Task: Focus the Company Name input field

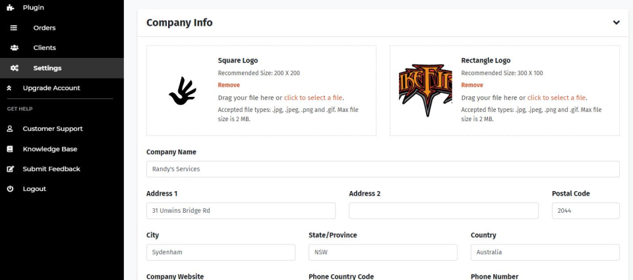Action: click(x=382, y=169)
